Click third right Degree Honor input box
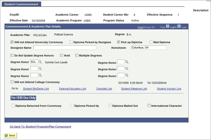The image size is (211, 140). pos(121,75)
